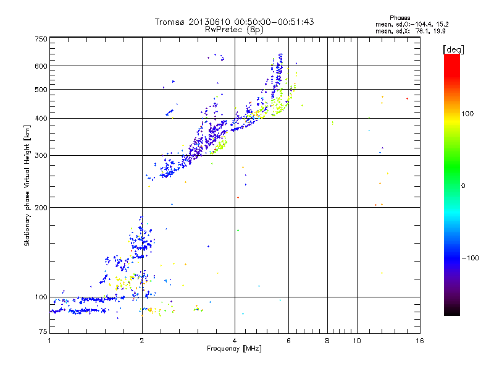Click the x-axis tick label '16'
The height and width of the screenshot is (371, 494).
click(x=420, y=341)
